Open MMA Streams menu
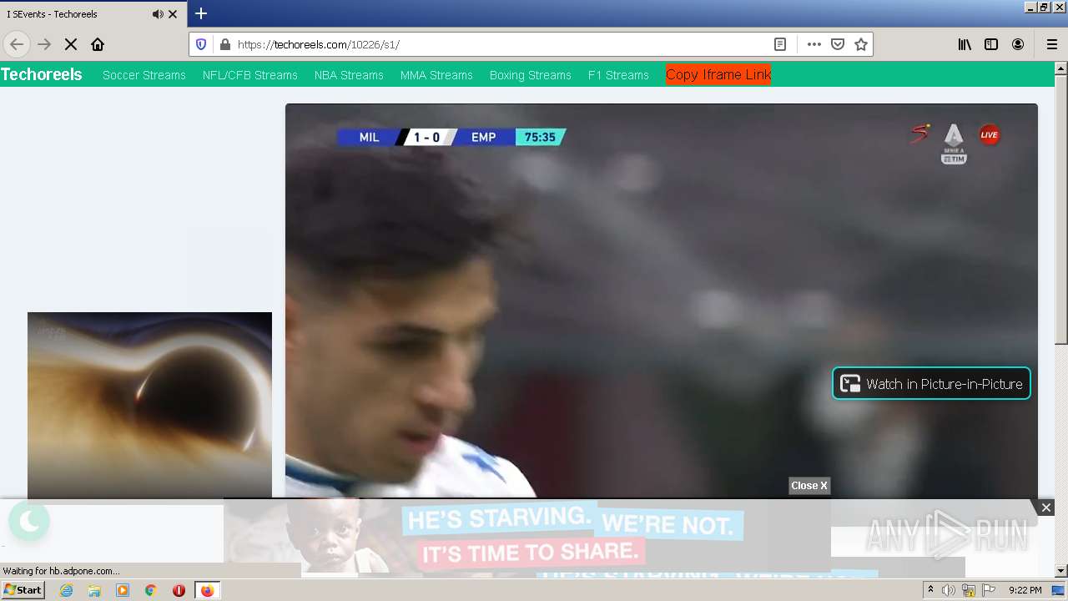Image resolution: width=1068 pixels, height=601 pixels. [x=436, y=75]
